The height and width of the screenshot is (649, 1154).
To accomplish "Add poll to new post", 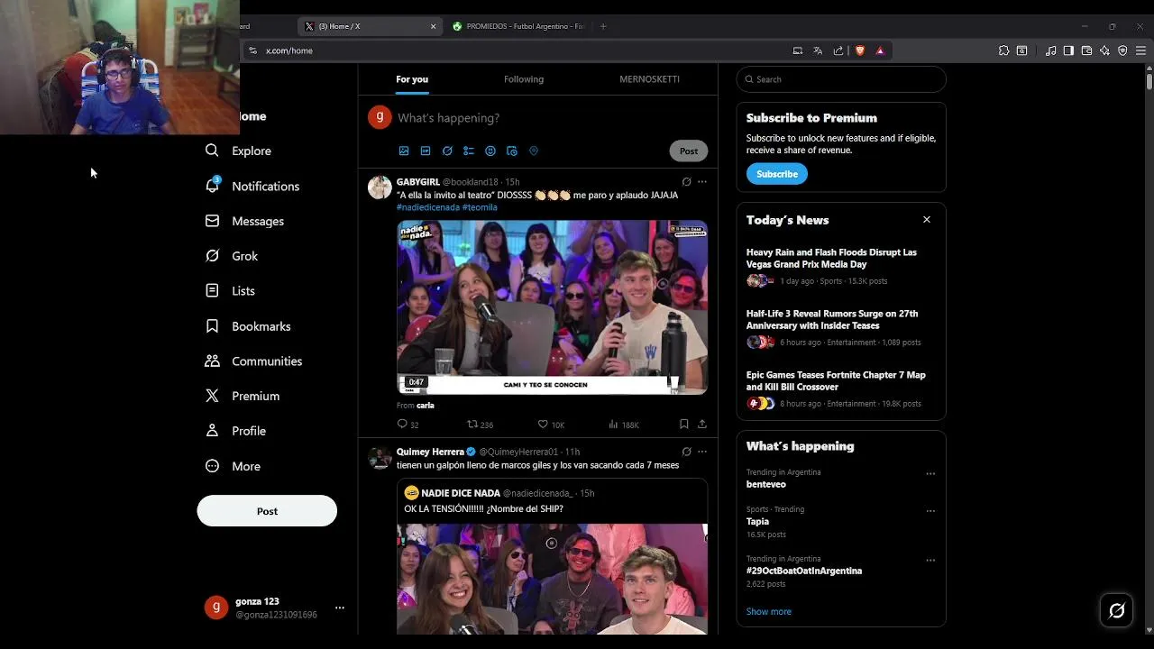I will [469, 151].
